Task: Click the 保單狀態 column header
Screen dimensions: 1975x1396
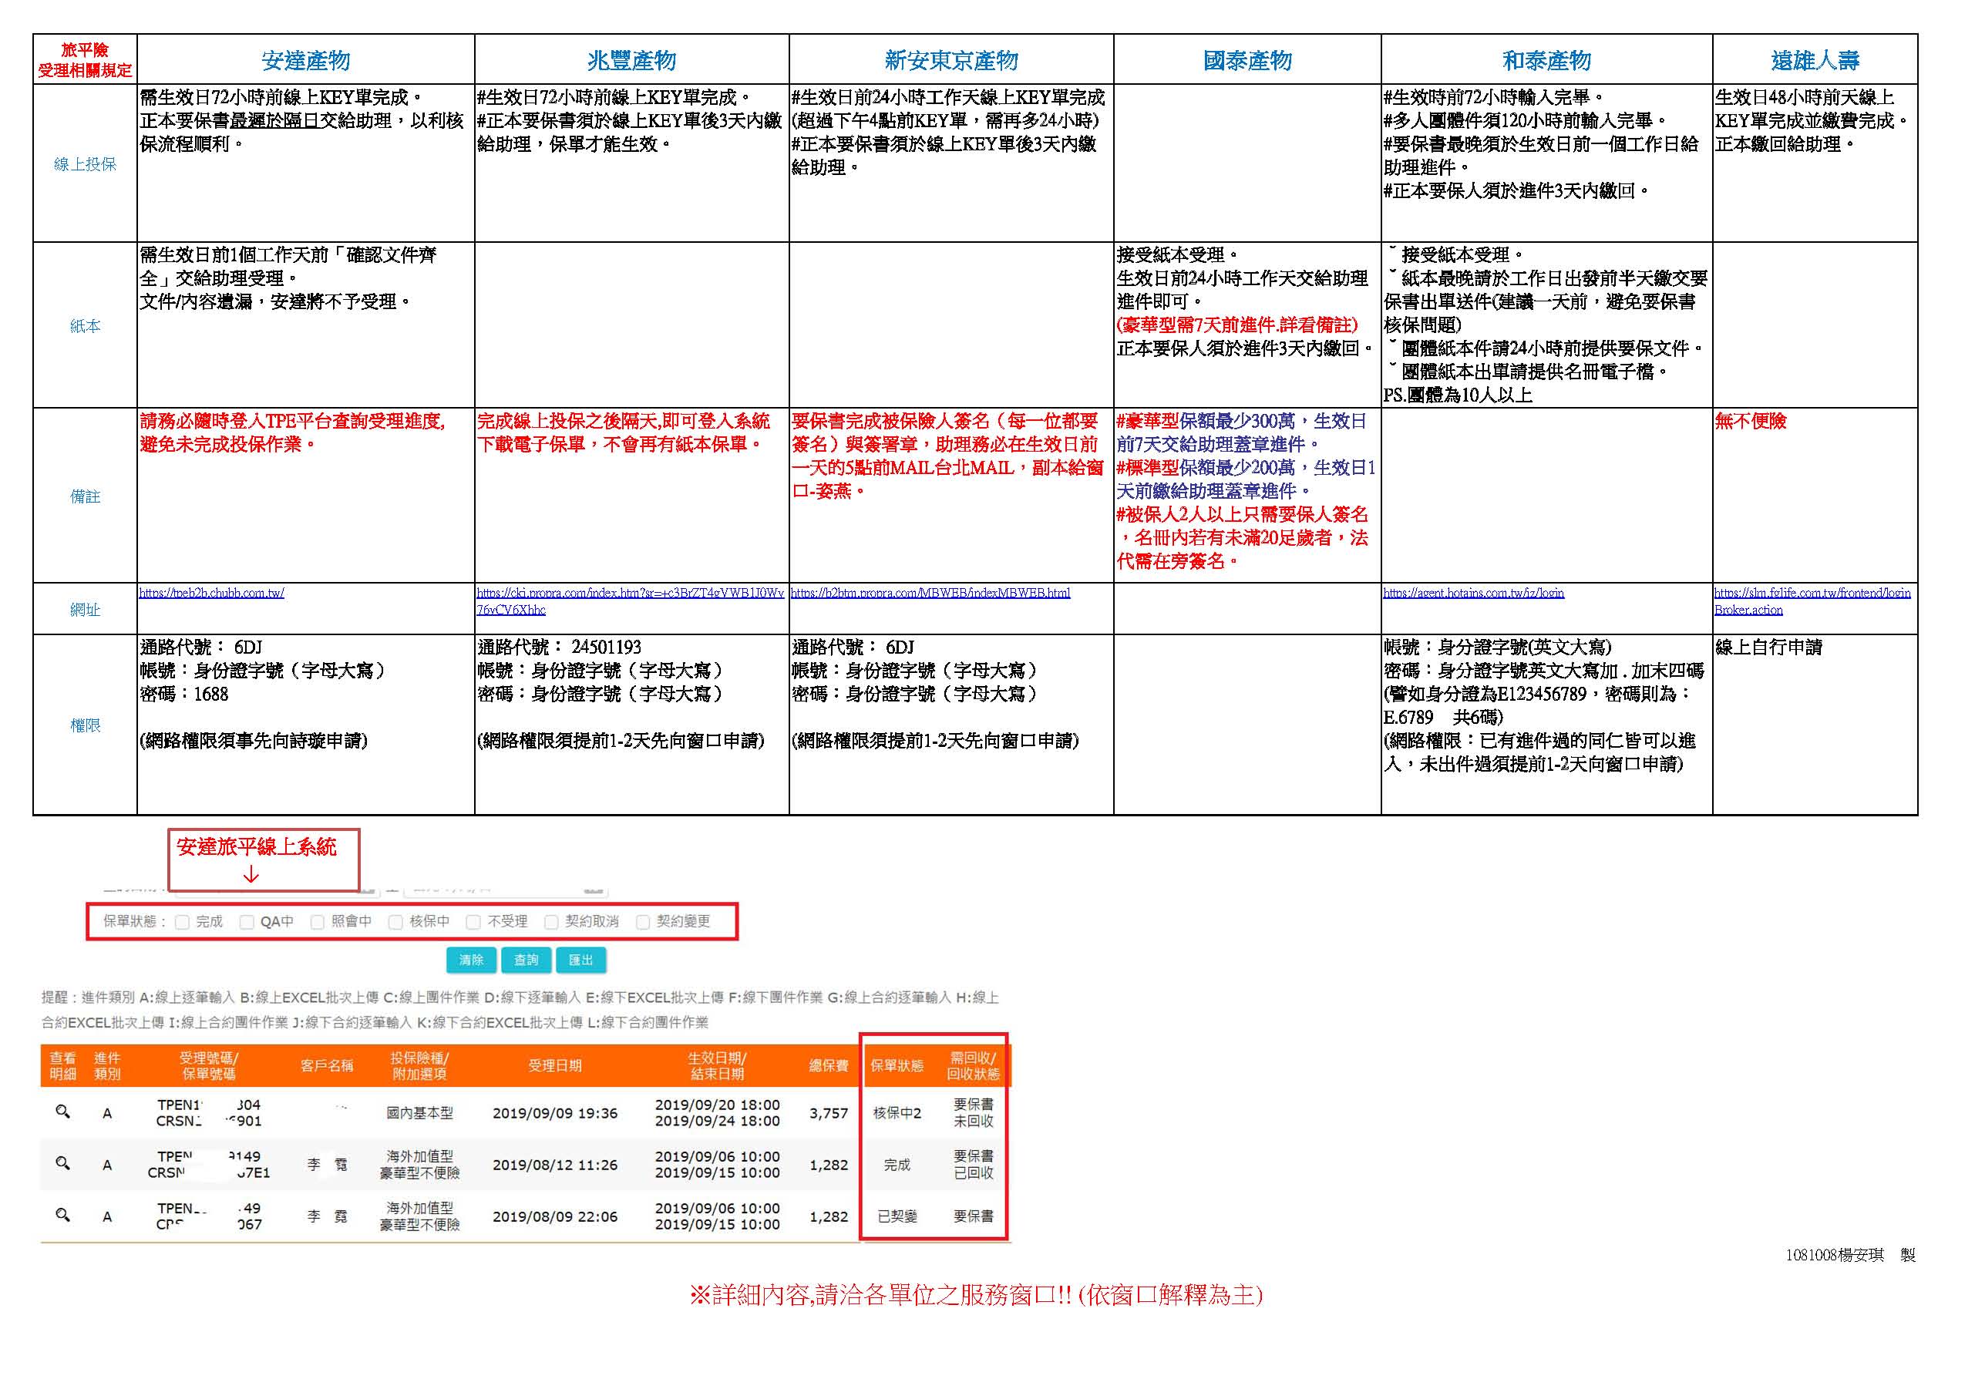Action: 897,1066
